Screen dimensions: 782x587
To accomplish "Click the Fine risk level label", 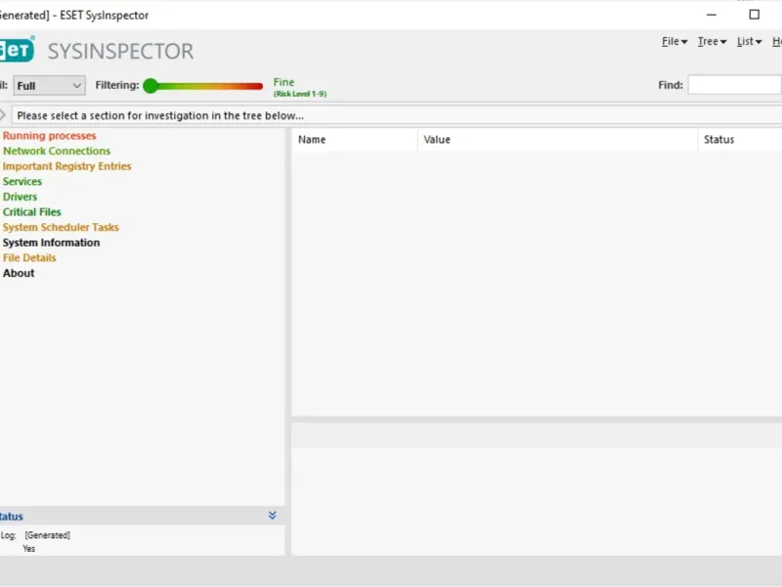I will (283, 82).
